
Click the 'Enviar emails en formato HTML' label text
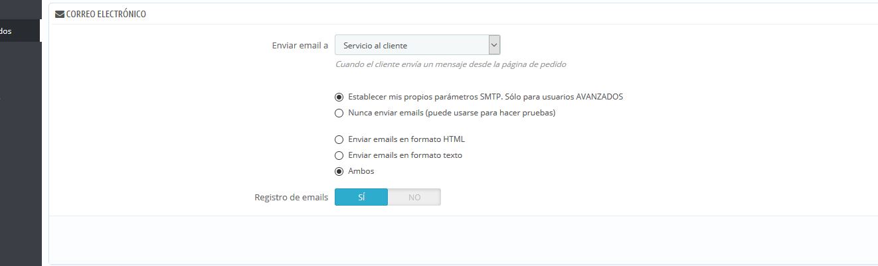coord(406,139)
